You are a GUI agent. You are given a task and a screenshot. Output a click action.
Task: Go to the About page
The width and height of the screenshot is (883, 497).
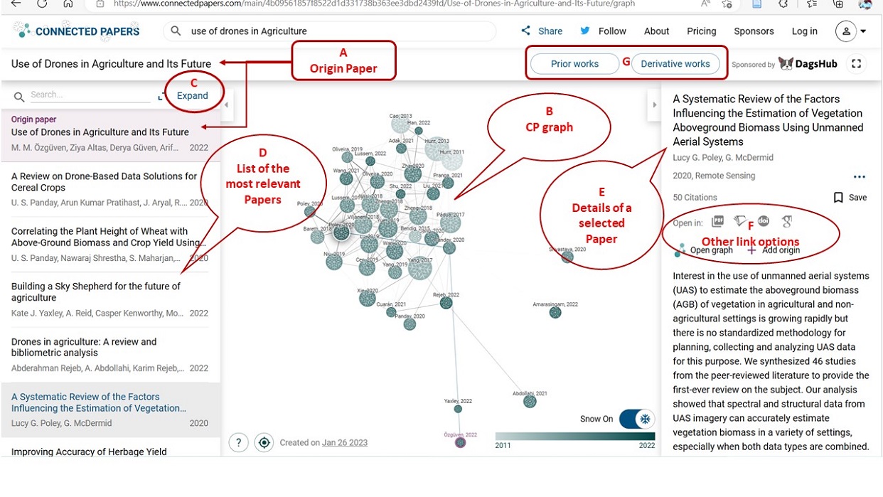[656, 31]
